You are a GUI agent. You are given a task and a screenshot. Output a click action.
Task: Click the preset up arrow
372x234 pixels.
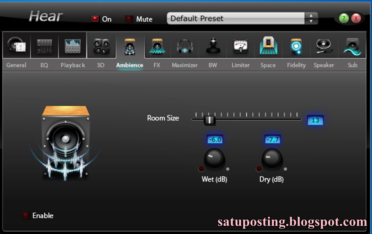point(311,16)
